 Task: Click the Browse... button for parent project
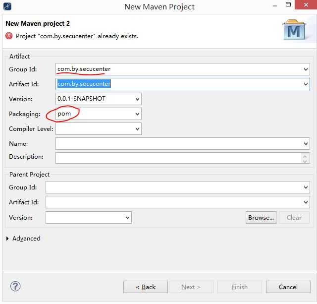click(x=261, y=218)
